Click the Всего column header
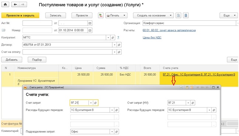This screenshot has width=239, height=136. (x=150, y=68)
